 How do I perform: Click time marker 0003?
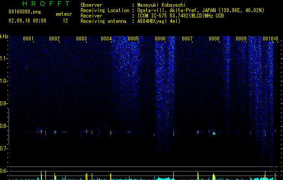(x=81, y=38)
